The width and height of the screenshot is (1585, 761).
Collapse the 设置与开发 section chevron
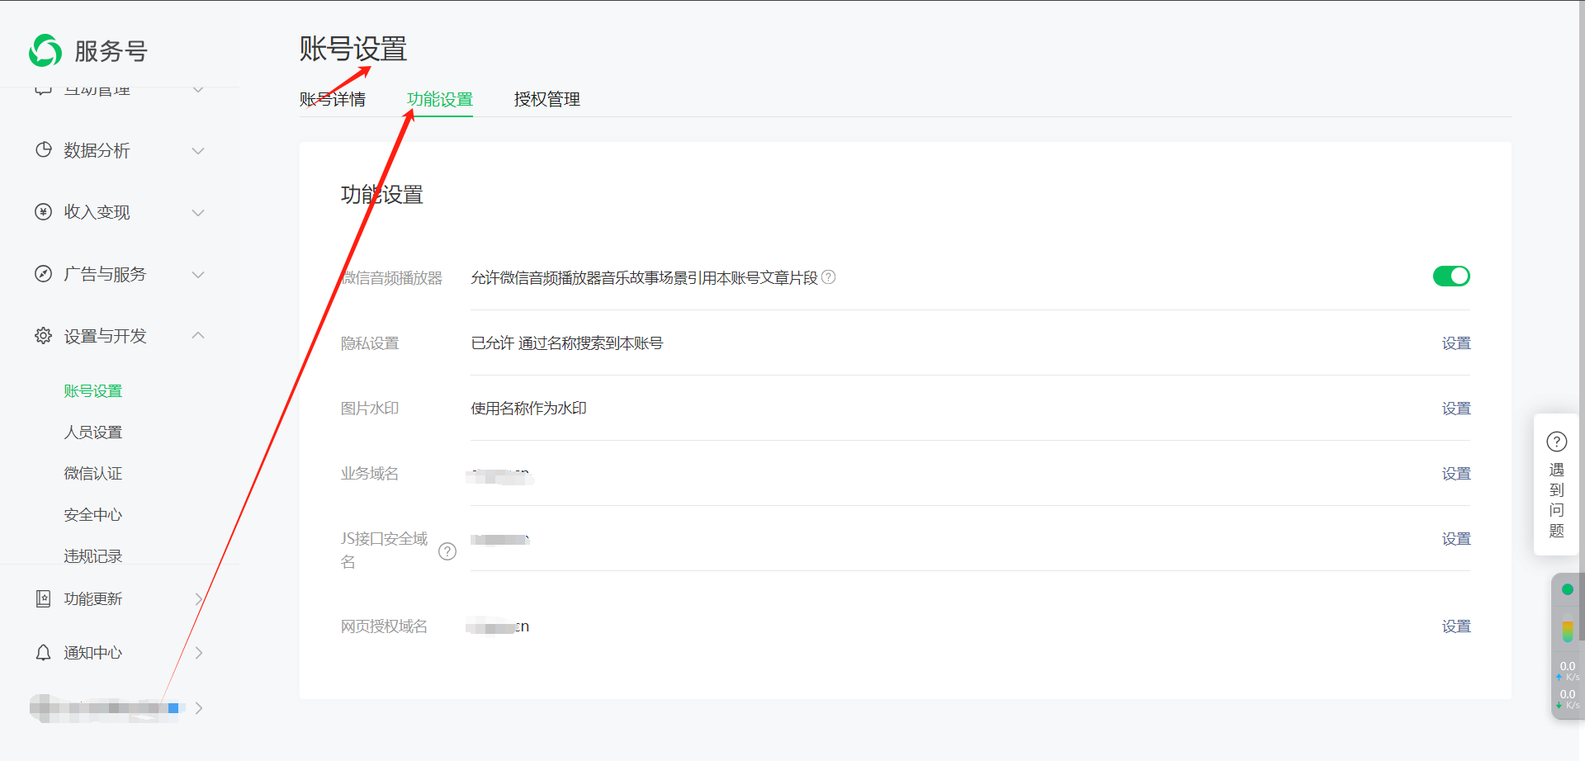(x=198, y=335)
